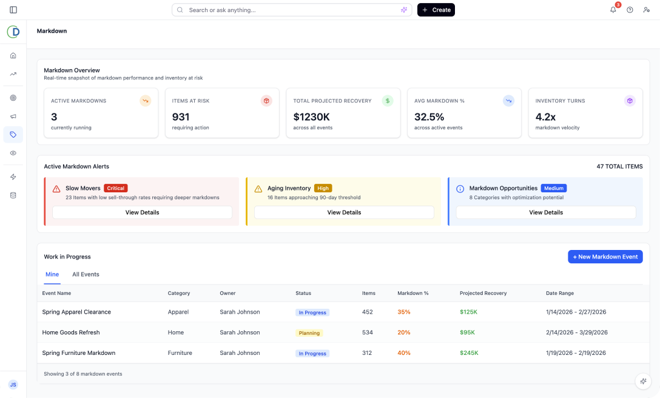Open the database icon in sidebar
This screenshot has width=660, height=398.
pos(13,195)
